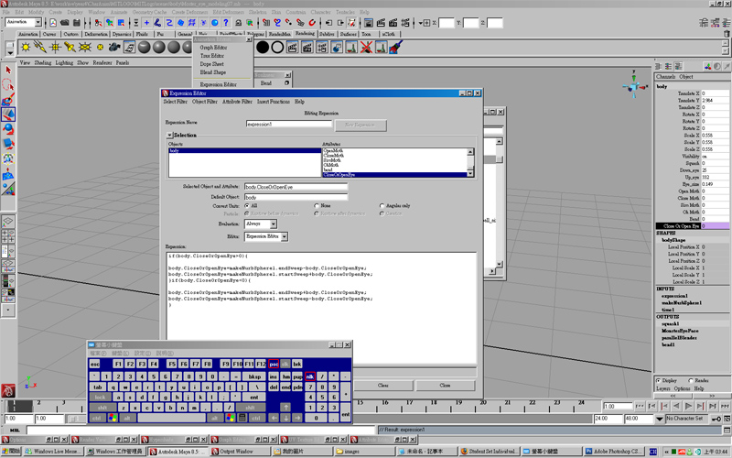This screenshot has width=732, height=458.
Task: Click the Adobe Photoshop taskbar button
Action: click(x=613, y=452)
